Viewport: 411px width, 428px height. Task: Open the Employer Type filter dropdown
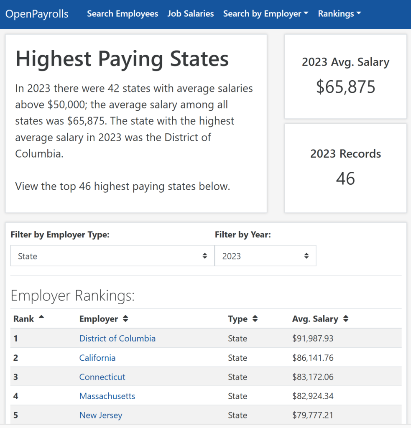[112, 256]
